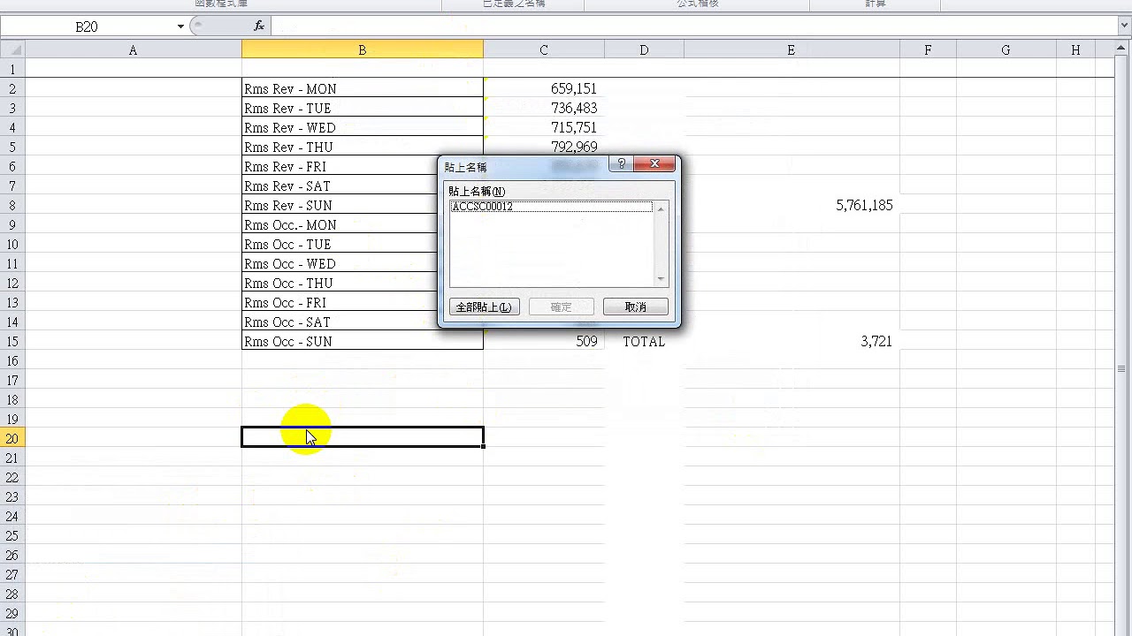Select ACCSC00012 in the paste name list
1132x636 pixels.
pyautogui.click(x=551, y=207)
